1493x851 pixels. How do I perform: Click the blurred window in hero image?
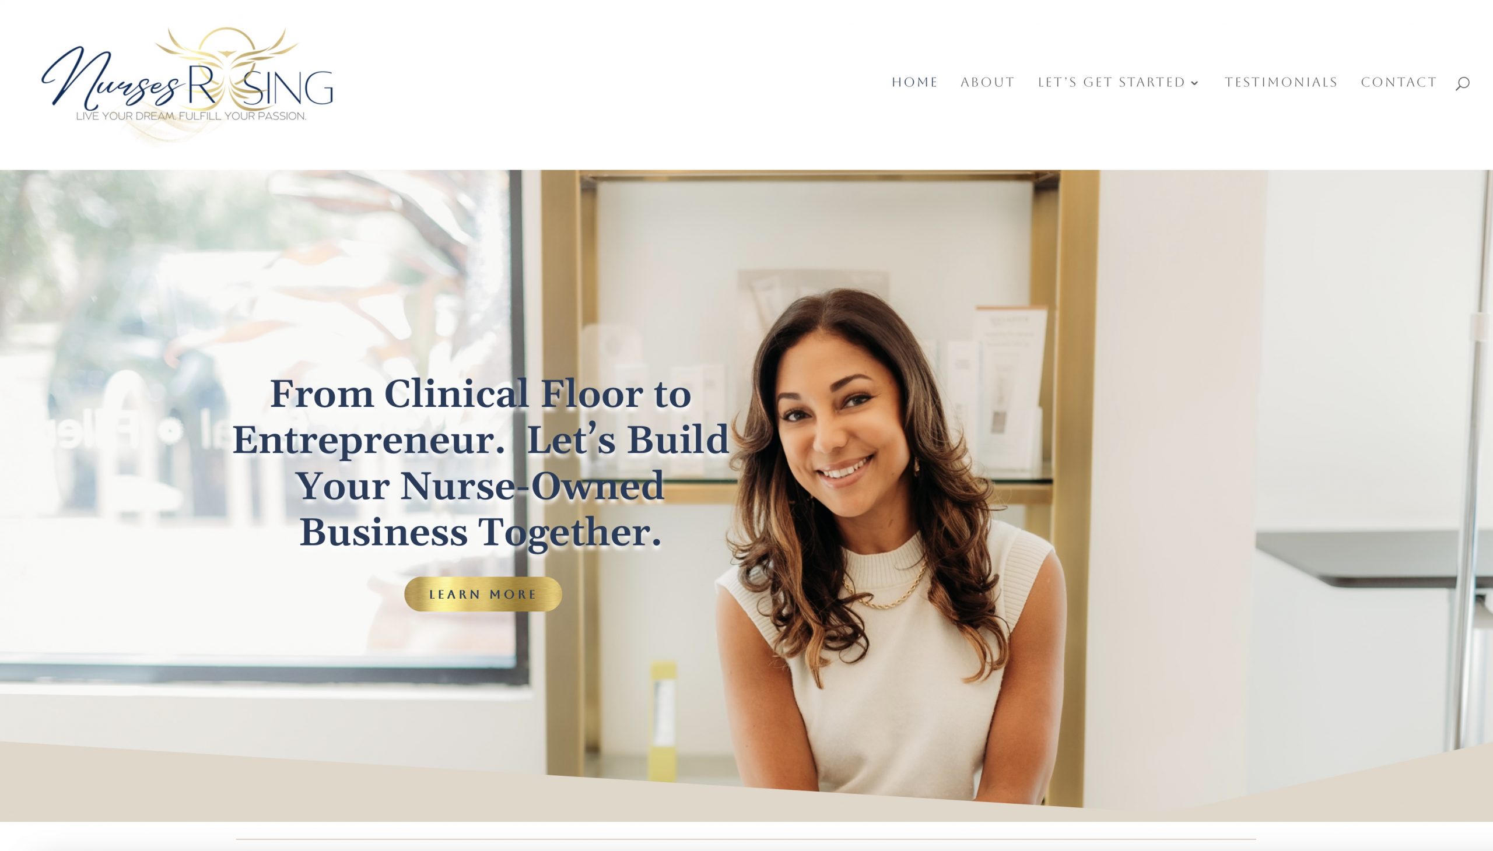coord(257,421)
